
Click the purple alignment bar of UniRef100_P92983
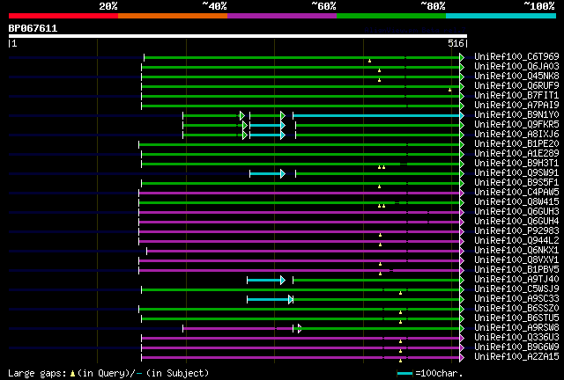[x=300, y=232]
